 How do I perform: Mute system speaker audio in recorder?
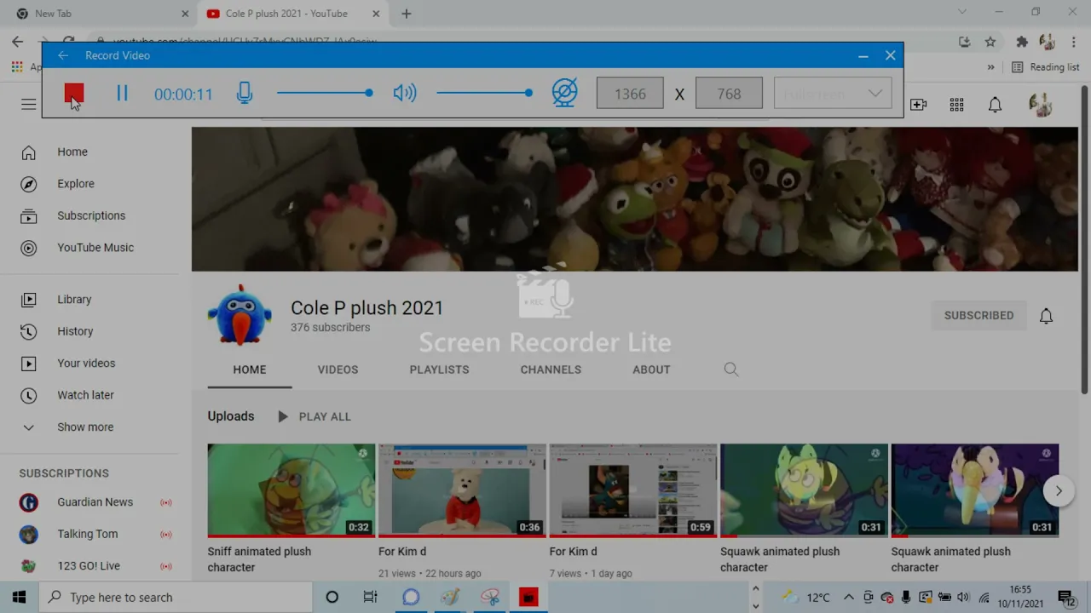coord(405,93)
